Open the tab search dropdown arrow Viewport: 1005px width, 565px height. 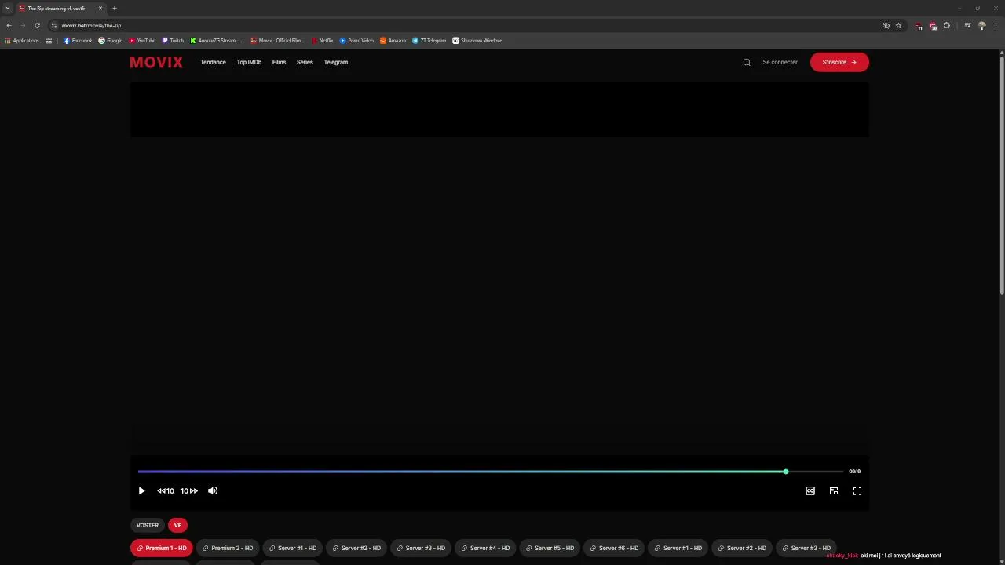pyautogui.click(x=7, y=8)
